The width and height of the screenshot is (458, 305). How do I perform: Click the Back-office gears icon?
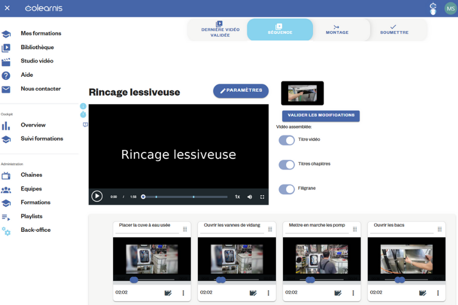[x=6, y=231]
